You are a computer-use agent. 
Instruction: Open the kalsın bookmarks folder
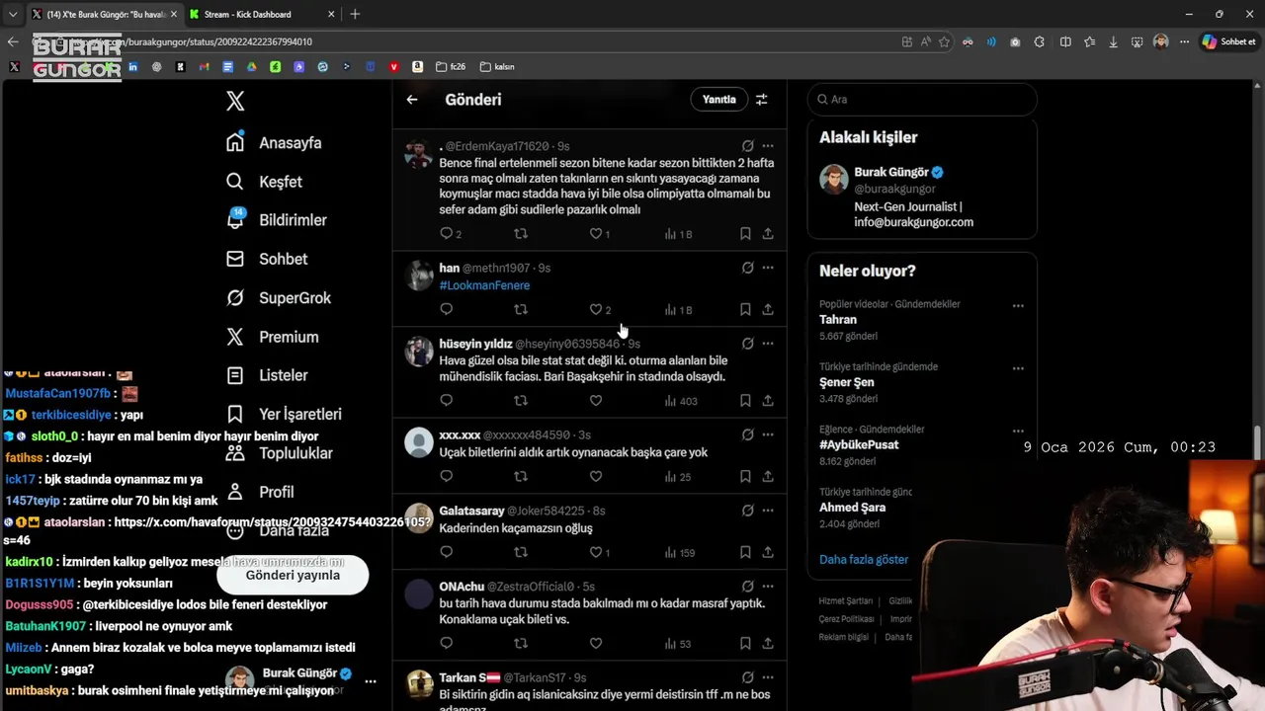point(497,67)
